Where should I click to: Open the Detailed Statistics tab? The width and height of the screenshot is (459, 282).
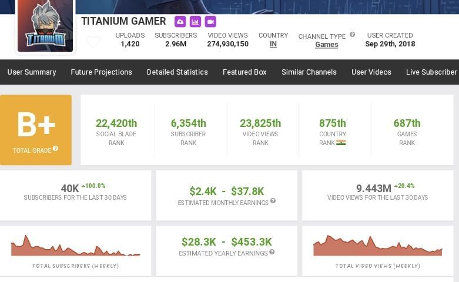pyautogui.click(x=177, y=72)
